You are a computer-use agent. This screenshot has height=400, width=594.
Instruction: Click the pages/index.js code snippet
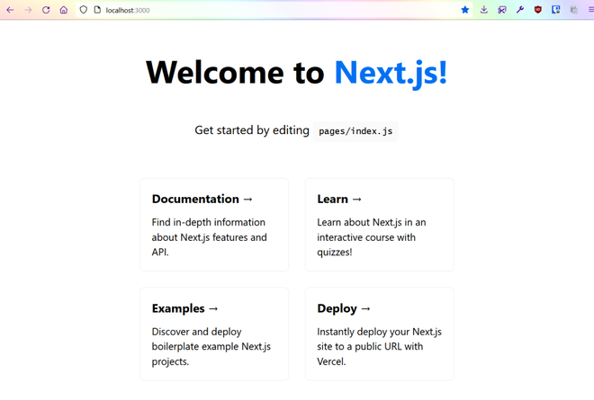[x=355, y=131]
